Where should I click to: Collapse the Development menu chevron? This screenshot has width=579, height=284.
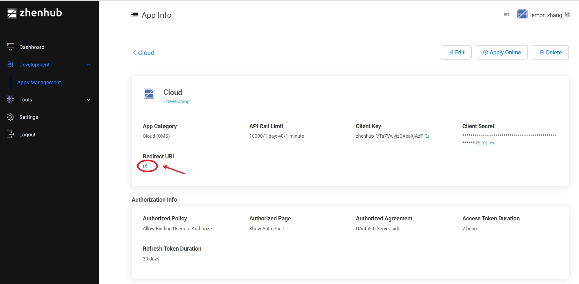(x=88, y=65)
